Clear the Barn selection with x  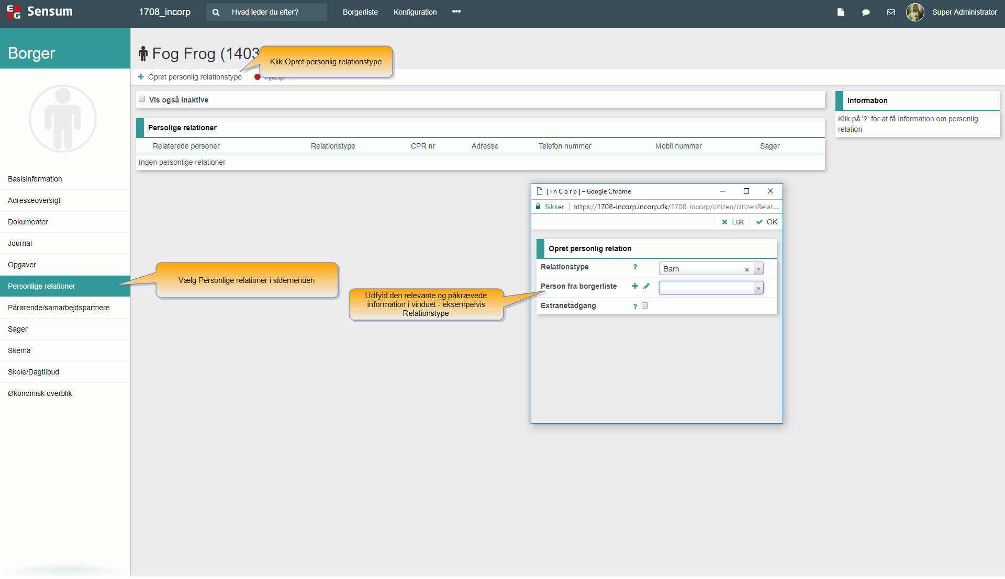(x=747, y=269)
